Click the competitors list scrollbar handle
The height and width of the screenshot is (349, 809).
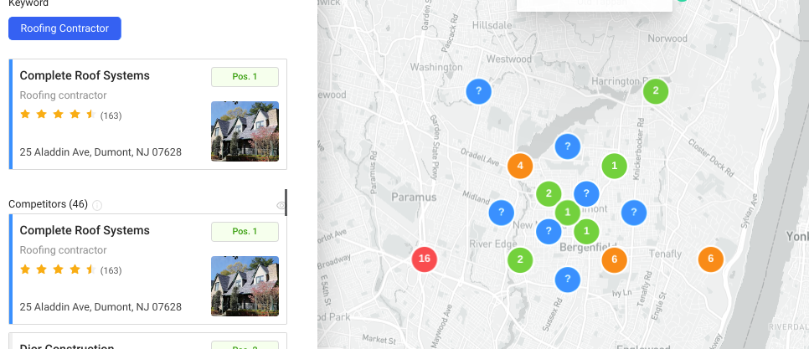pyautogui.click(x=286, y=203)
